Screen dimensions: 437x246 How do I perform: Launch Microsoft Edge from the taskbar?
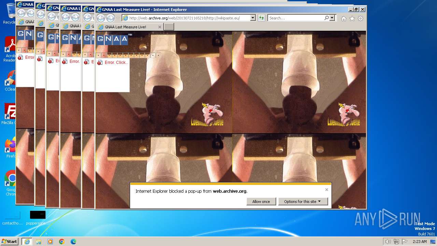(x=73, y=242)
